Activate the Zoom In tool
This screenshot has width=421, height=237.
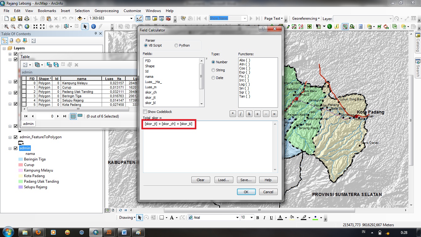pyautogui.click(x=6, y=26)
